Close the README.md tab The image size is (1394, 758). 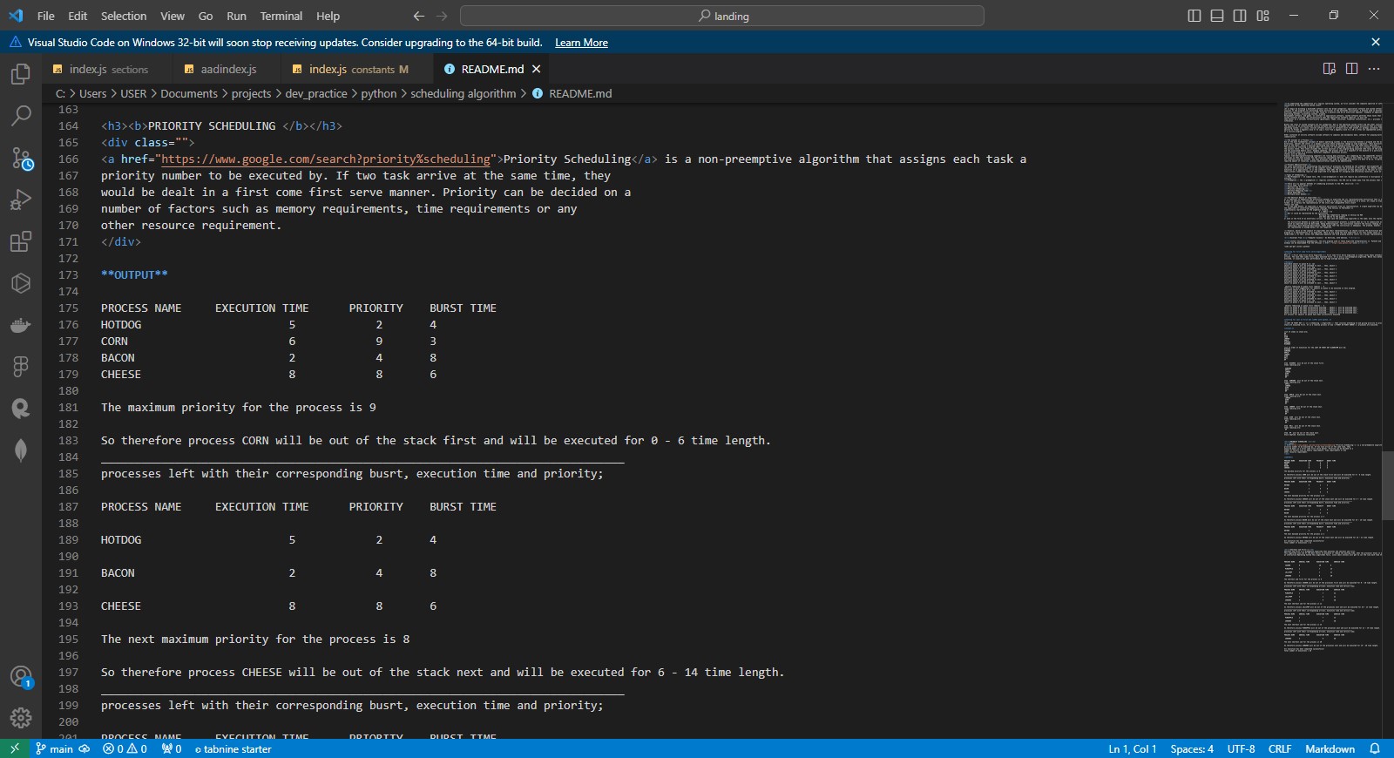point(537,69)
